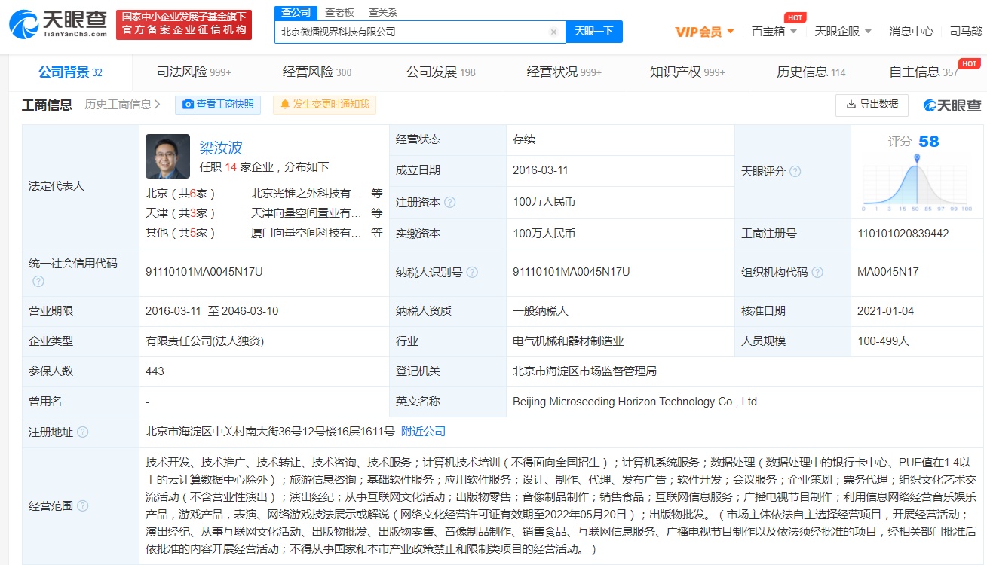Screen dimensions: 987x565
Task: Click the 纳税人资质 value 一般纳税人
Action: (x=540, y=310)
